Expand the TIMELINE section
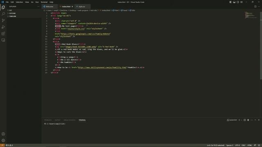 tap(24, 16)
